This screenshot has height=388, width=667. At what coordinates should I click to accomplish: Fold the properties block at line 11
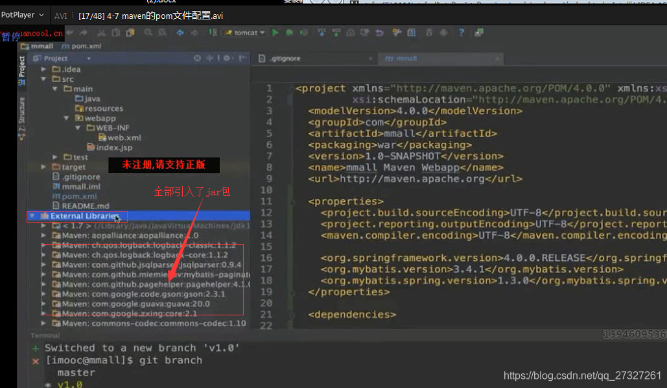[x=292, y=202]
